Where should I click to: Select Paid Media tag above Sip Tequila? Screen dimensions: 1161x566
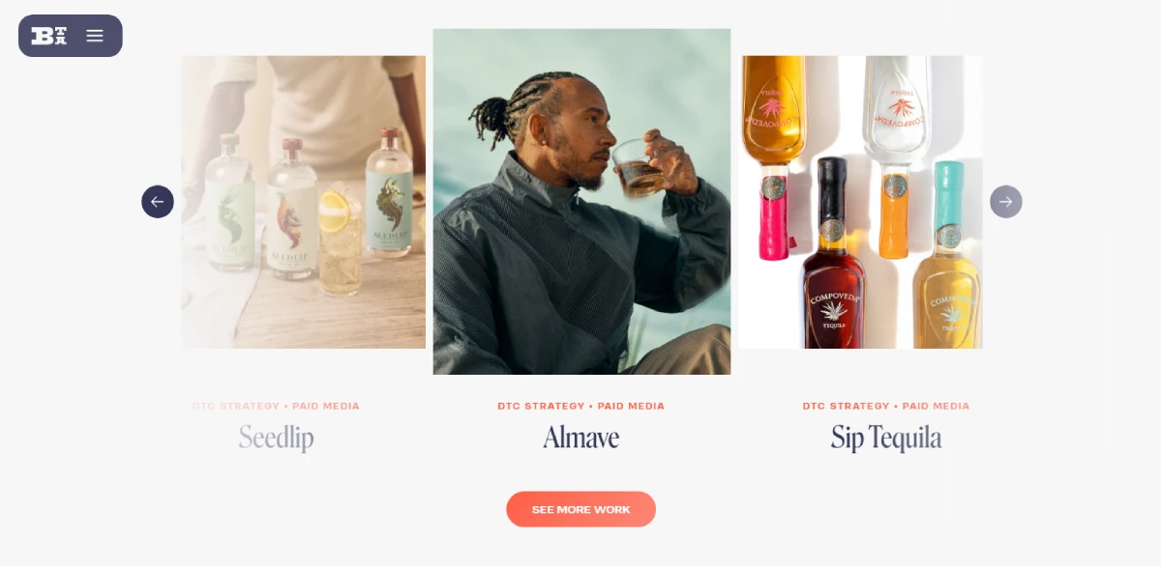[x=936, y=407]
